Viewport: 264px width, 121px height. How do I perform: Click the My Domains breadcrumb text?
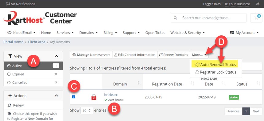point(60,42)
